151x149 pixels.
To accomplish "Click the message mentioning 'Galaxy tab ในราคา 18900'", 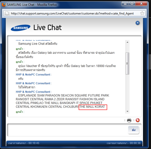I will point(66,68).
